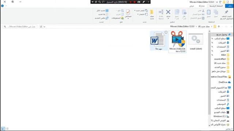
Task: Switch to the Share ribbon tab
Action: (x=201, y=6)
